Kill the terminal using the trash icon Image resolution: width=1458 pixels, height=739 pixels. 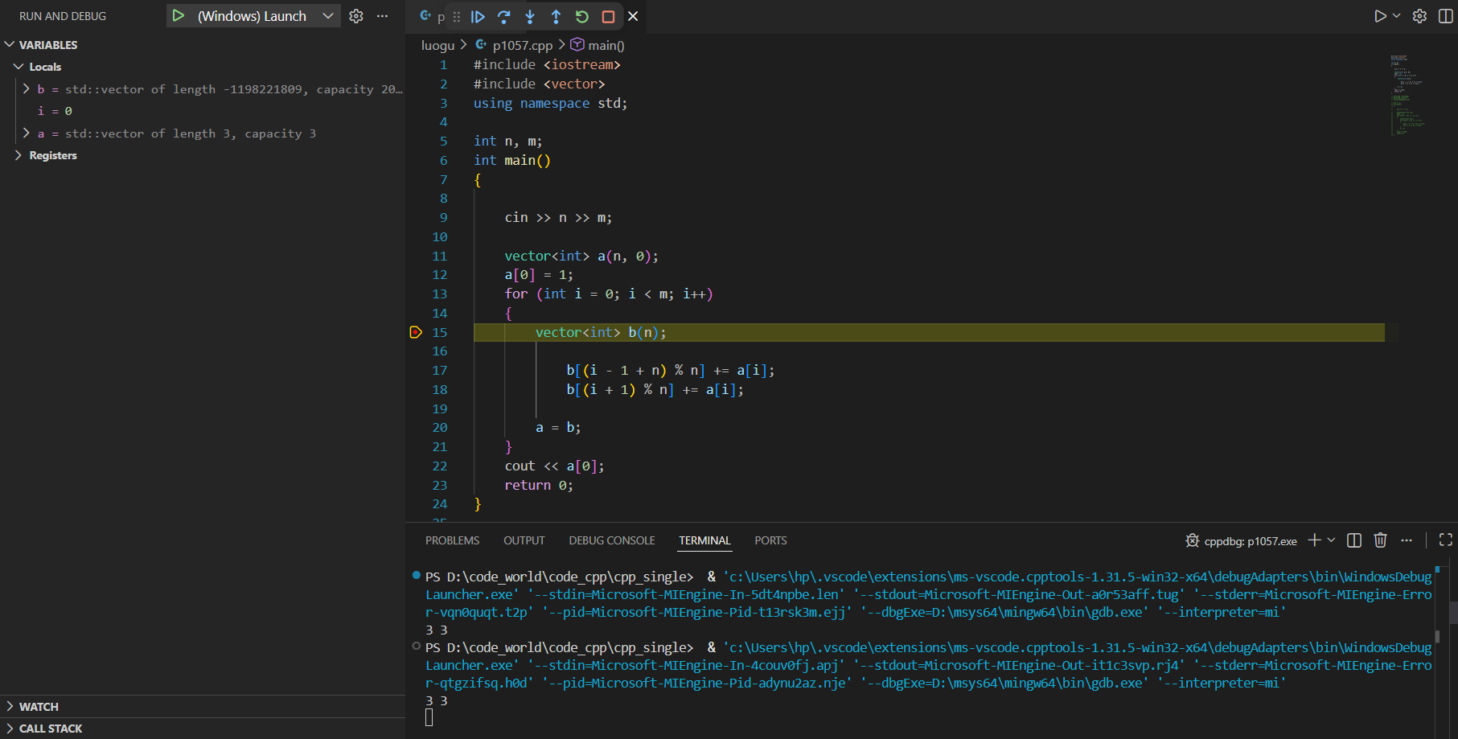click(x=1380, y=540)
